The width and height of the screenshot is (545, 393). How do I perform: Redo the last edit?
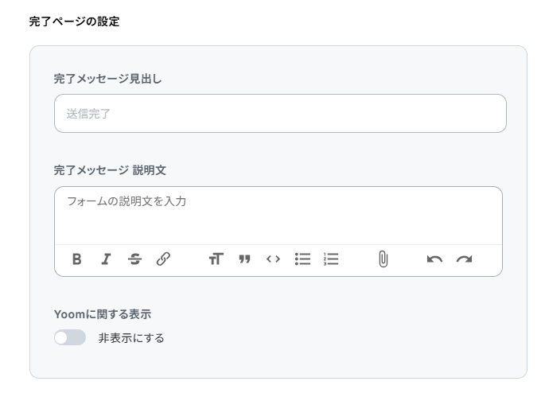(464, 259)
